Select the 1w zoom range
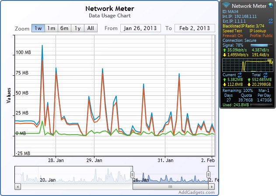276x196 pixels. (38, 28)
